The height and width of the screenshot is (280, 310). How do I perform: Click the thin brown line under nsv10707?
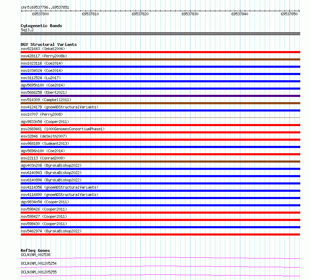160,118
